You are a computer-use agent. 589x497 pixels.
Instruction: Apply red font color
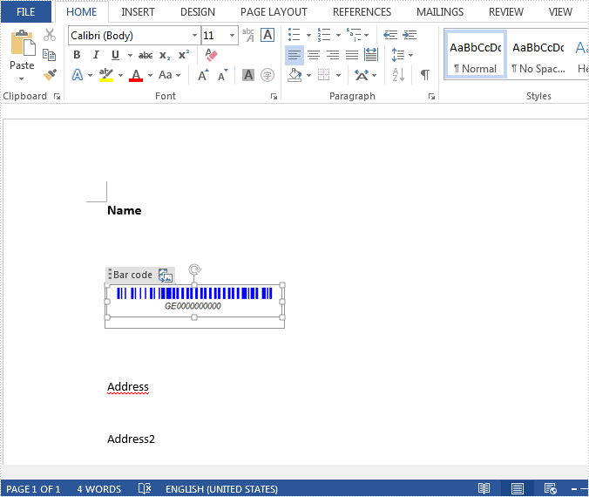(136, 75)
